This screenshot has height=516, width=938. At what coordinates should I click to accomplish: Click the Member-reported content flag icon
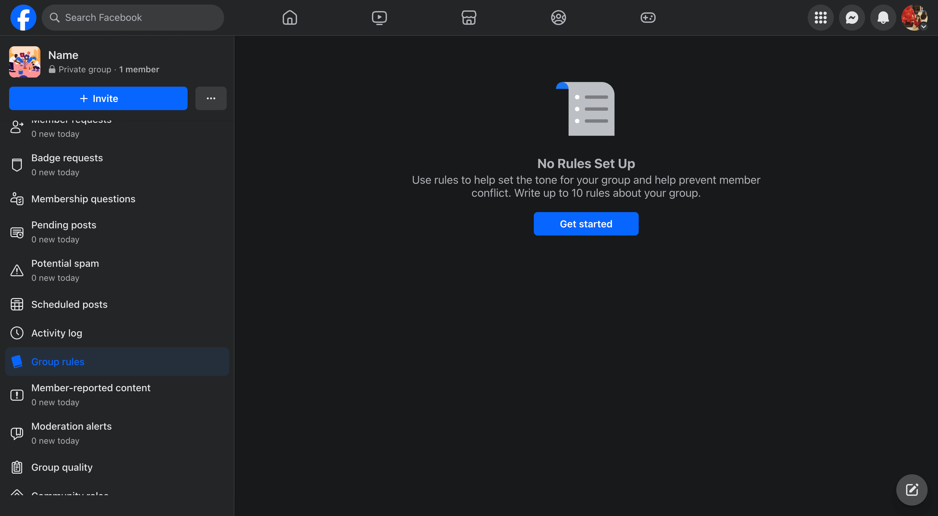(x=17, y=394)
